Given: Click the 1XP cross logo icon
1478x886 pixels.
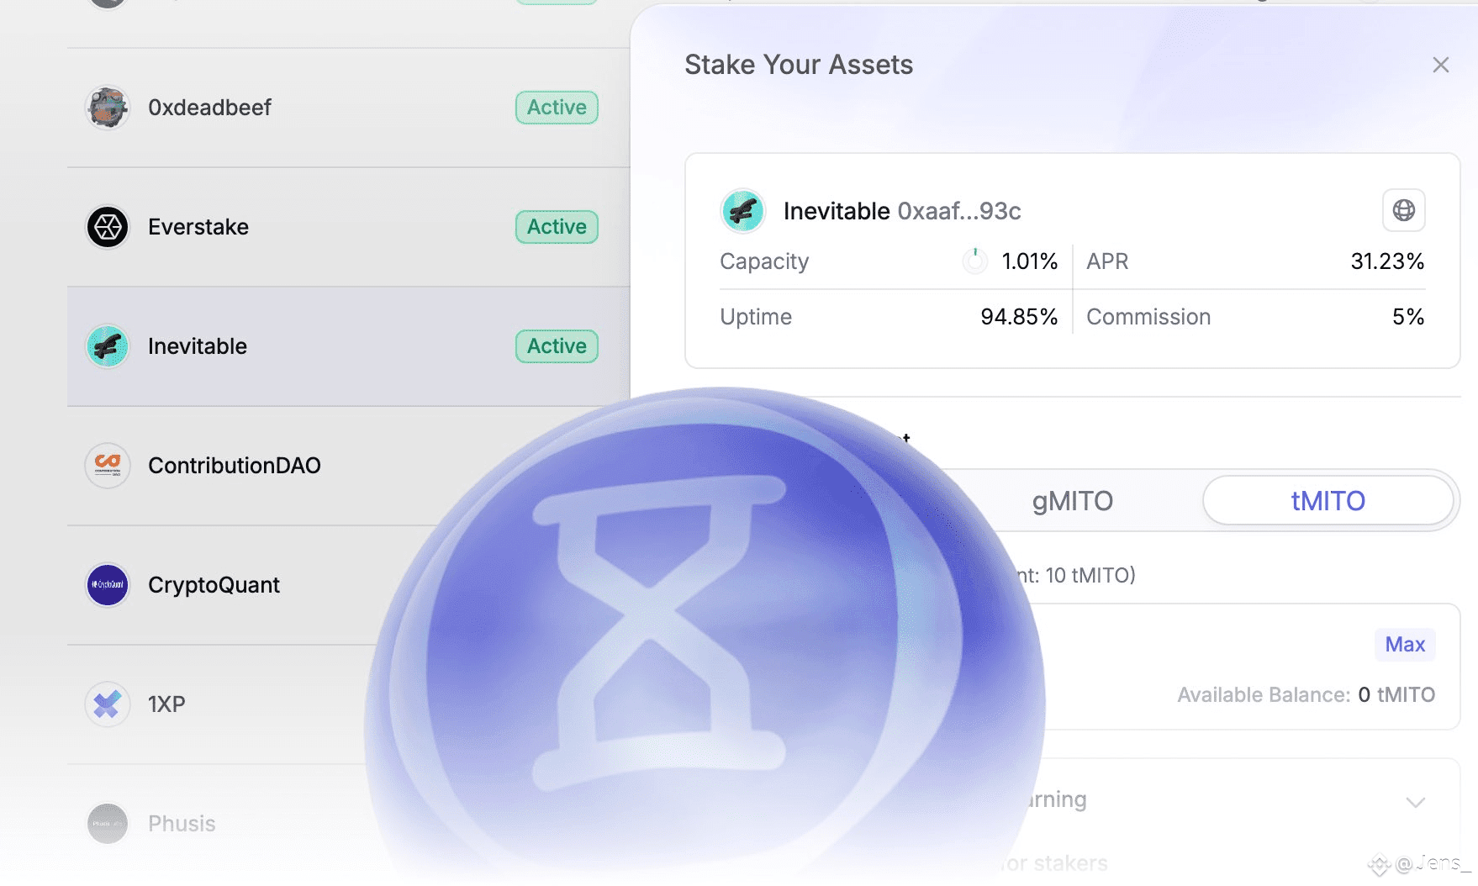Looking at the screenshot, I should point(108,704).
